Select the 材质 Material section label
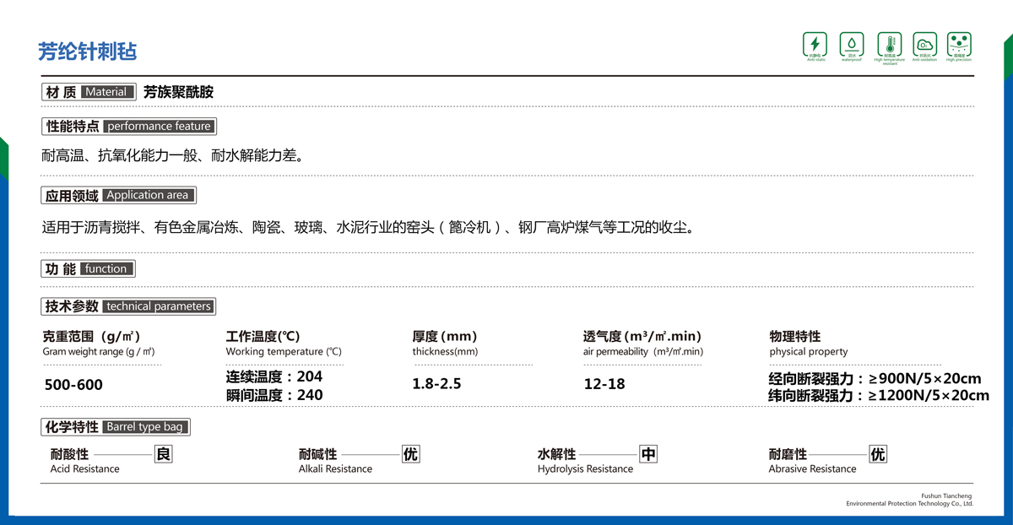This screenshot has height=525, width=1013. coord(89,92)
